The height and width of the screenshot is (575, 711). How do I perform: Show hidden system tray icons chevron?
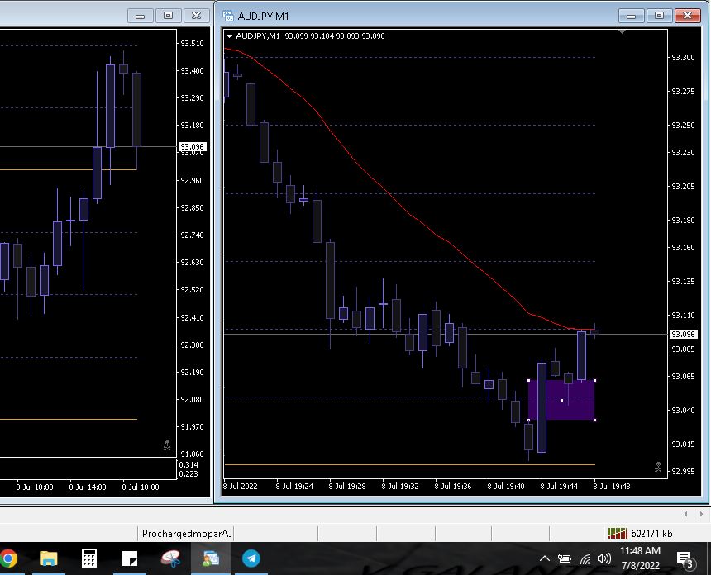coord(546,558)
